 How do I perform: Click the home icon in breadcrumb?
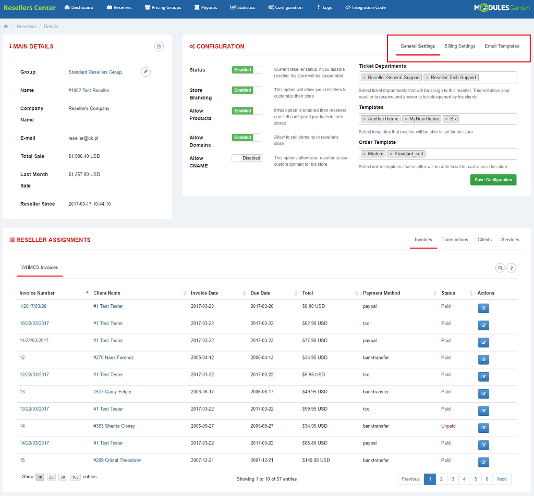point(6,27)
